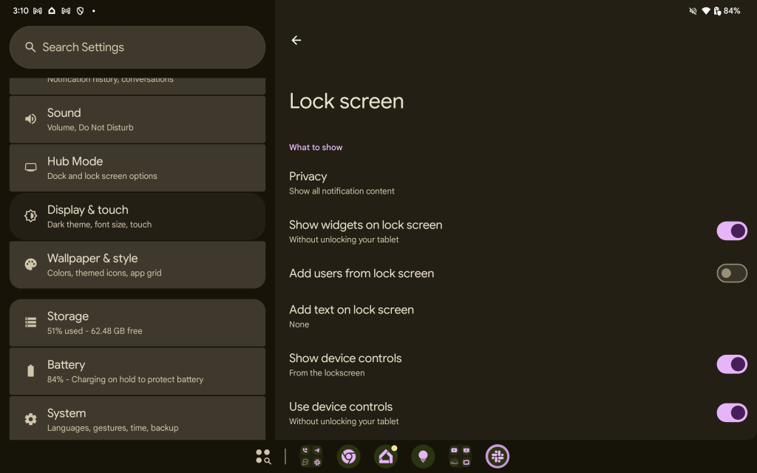Enable Add users from lock screen

[731, 273]
